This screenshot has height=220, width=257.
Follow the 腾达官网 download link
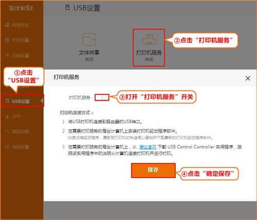[148, 147]
